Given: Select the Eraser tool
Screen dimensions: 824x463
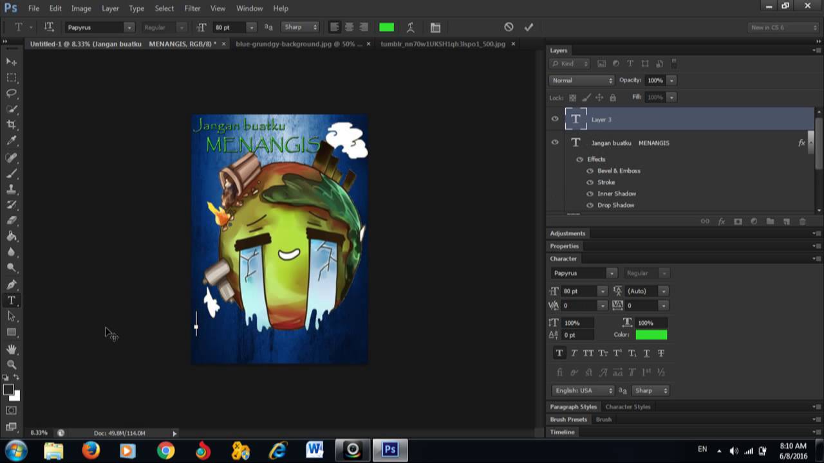Looking at the screenshot, I should point(12,221).
